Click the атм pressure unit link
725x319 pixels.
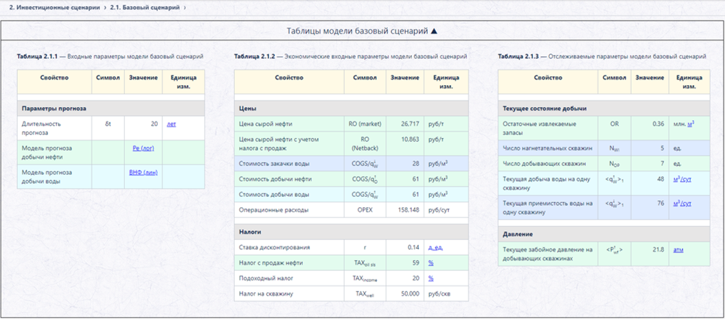(678, 250)
